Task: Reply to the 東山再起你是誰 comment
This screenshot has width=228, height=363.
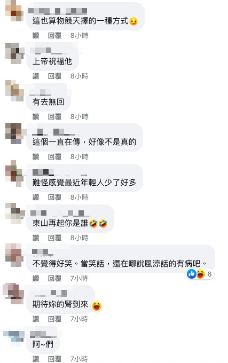Action: (x=54, y=238)
